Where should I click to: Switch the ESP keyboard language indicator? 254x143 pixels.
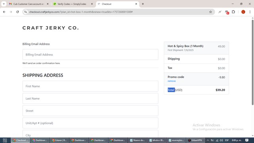point(227,140)
